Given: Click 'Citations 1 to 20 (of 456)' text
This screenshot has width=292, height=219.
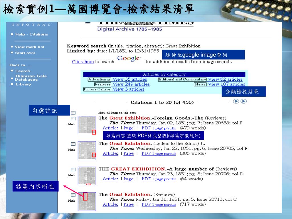Looking at the screenshot, I should point(162,102).
